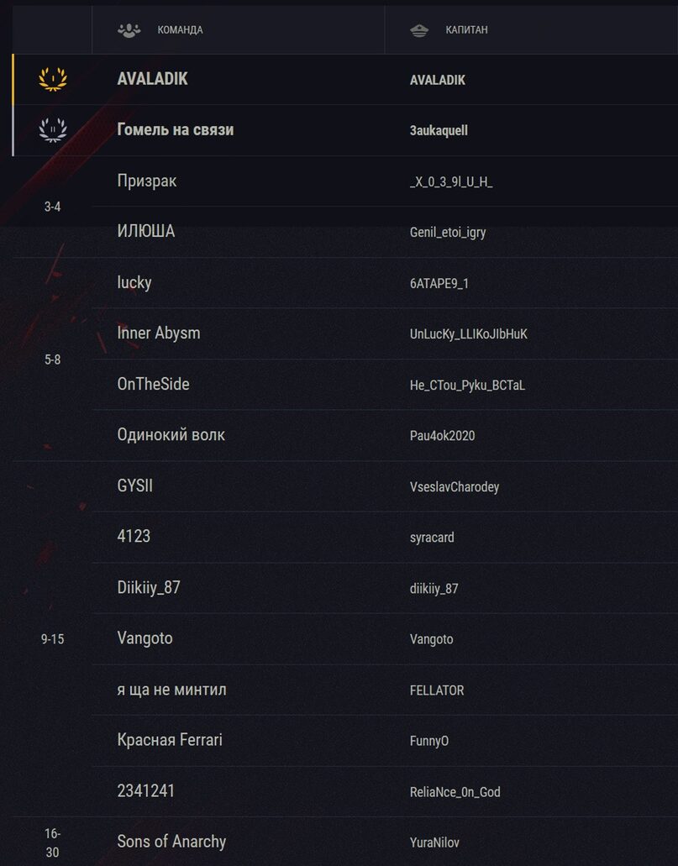Screen dimensions: 678x866
Task: Click the 9-15 placement range label
Action: (52, 639)
